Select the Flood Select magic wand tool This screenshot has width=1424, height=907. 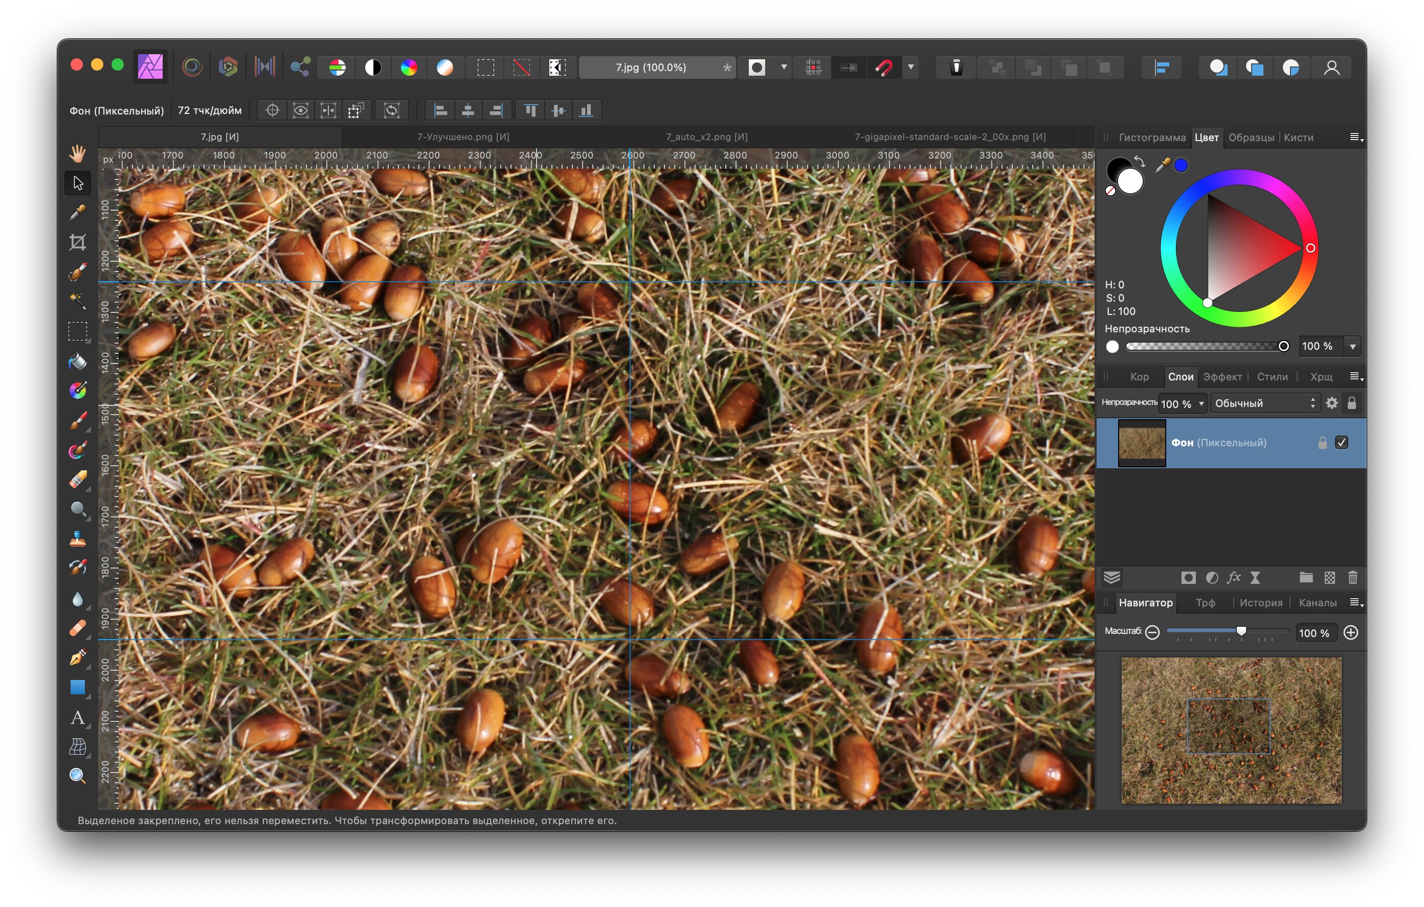(77, 301)
